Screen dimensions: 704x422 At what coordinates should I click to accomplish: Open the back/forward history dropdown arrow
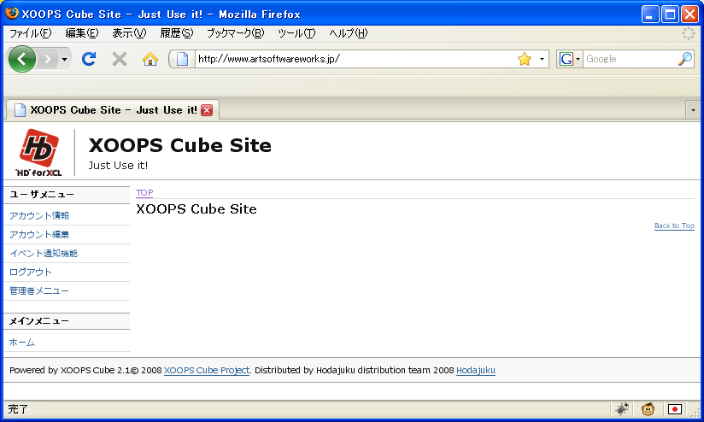pos(64,59)
